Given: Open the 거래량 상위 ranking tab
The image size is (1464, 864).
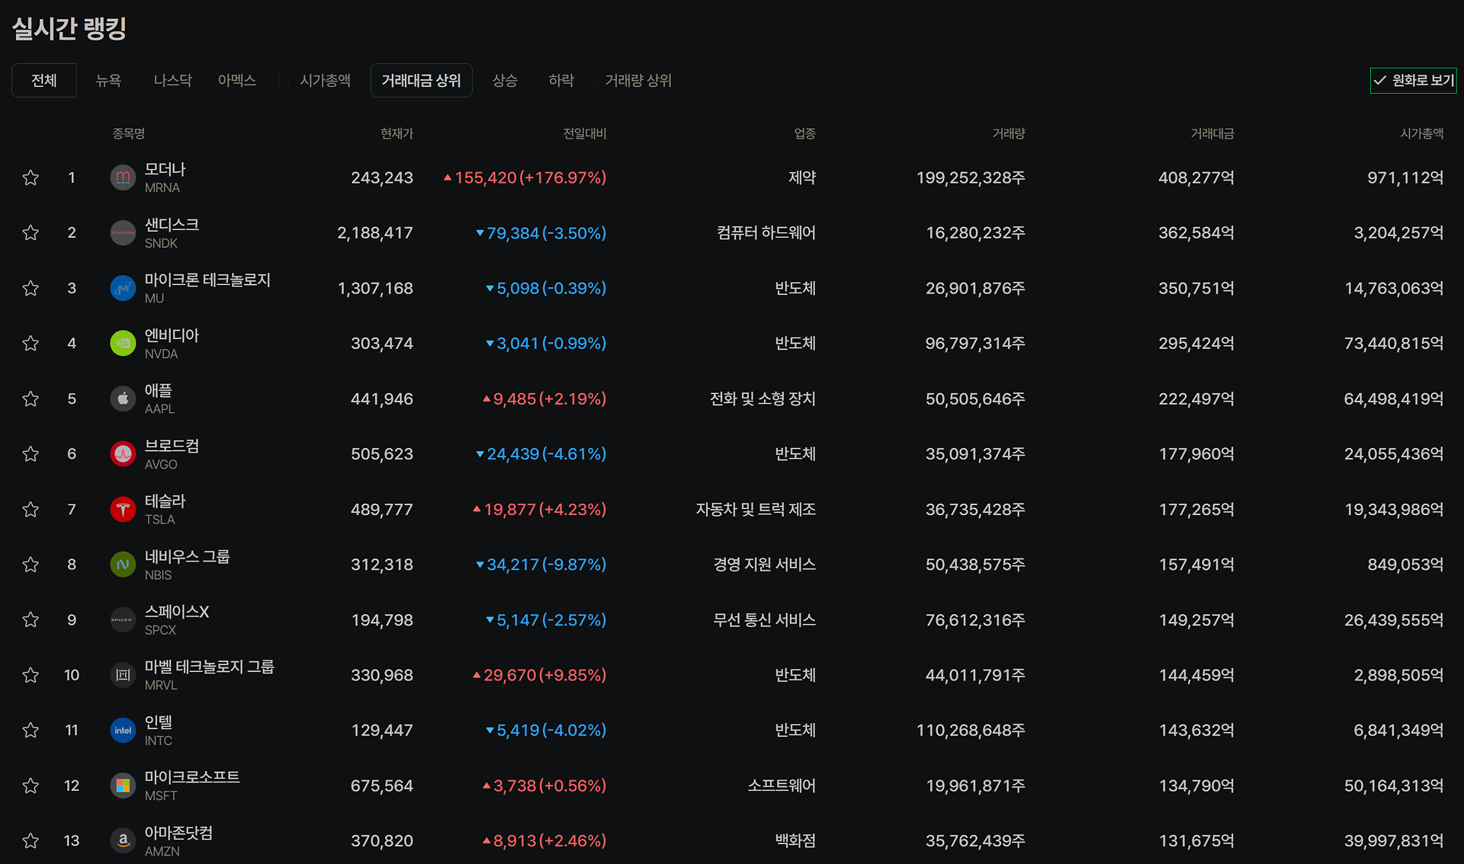Looking at the screenshot, I should tap(638, 80).
